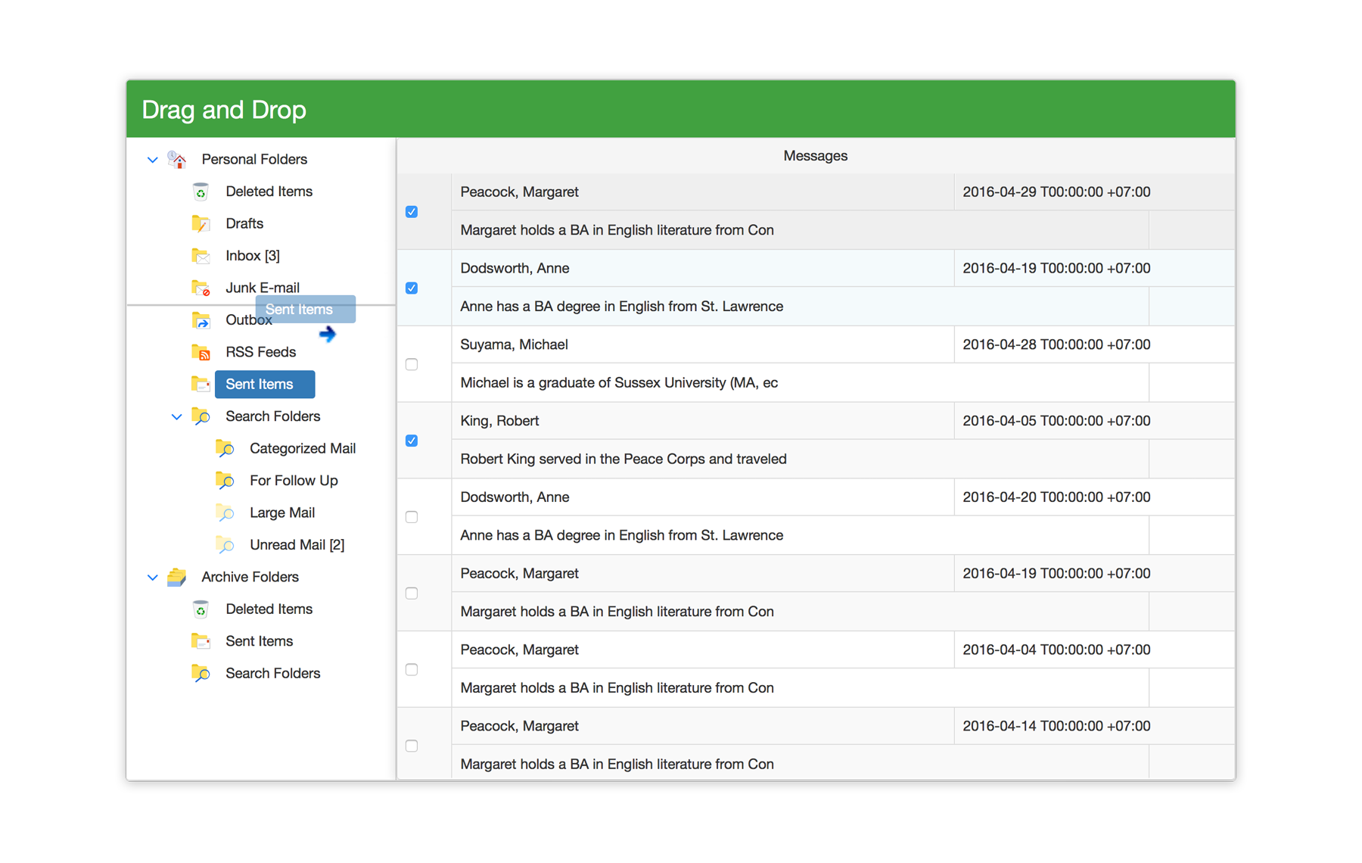Click the Inbox envelope folder icon
1362x863 pixels.
click(201, 256)
